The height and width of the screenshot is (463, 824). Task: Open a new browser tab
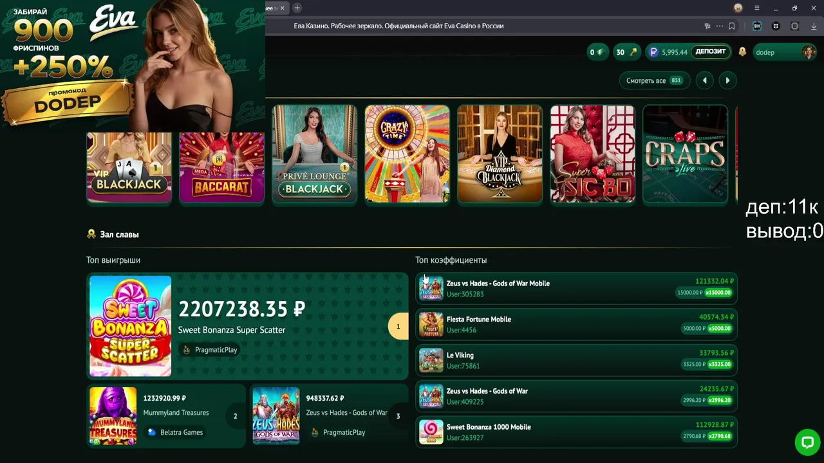(297, 8)
